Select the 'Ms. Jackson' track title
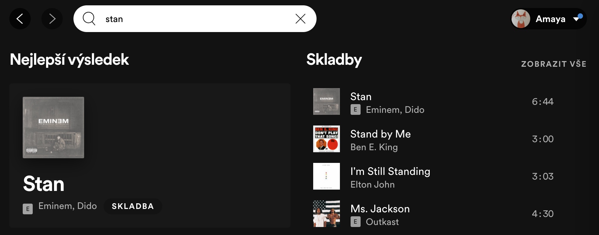The image size is (599, 235). pyautogui.click(x=380, y=209)
